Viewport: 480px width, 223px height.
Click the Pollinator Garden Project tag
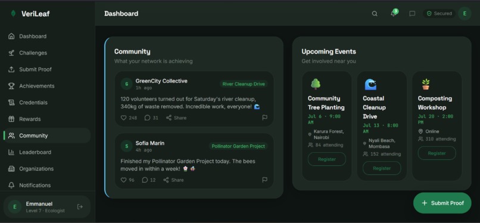tap(238, 146)
